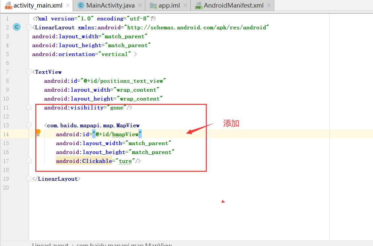Screen dimensions: 373x246
Task: Click line number 6 in the gutter
Action: [x=7, y=63]
